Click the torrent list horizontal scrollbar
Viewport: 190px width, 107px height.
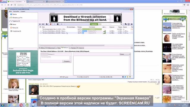72,45
